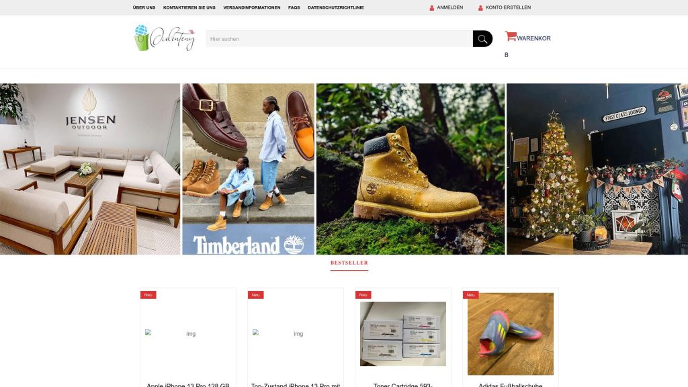Screen dimensions: 688x387
Task: Click the Neu badge on Toner Cartridge
Action: click(363, 295)
